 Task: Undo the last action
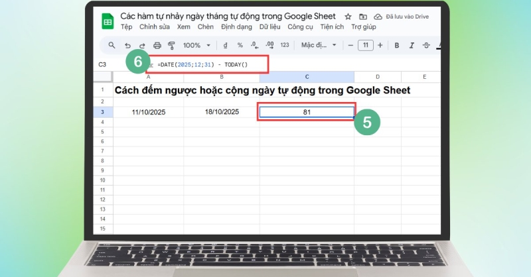click(127, 45)
